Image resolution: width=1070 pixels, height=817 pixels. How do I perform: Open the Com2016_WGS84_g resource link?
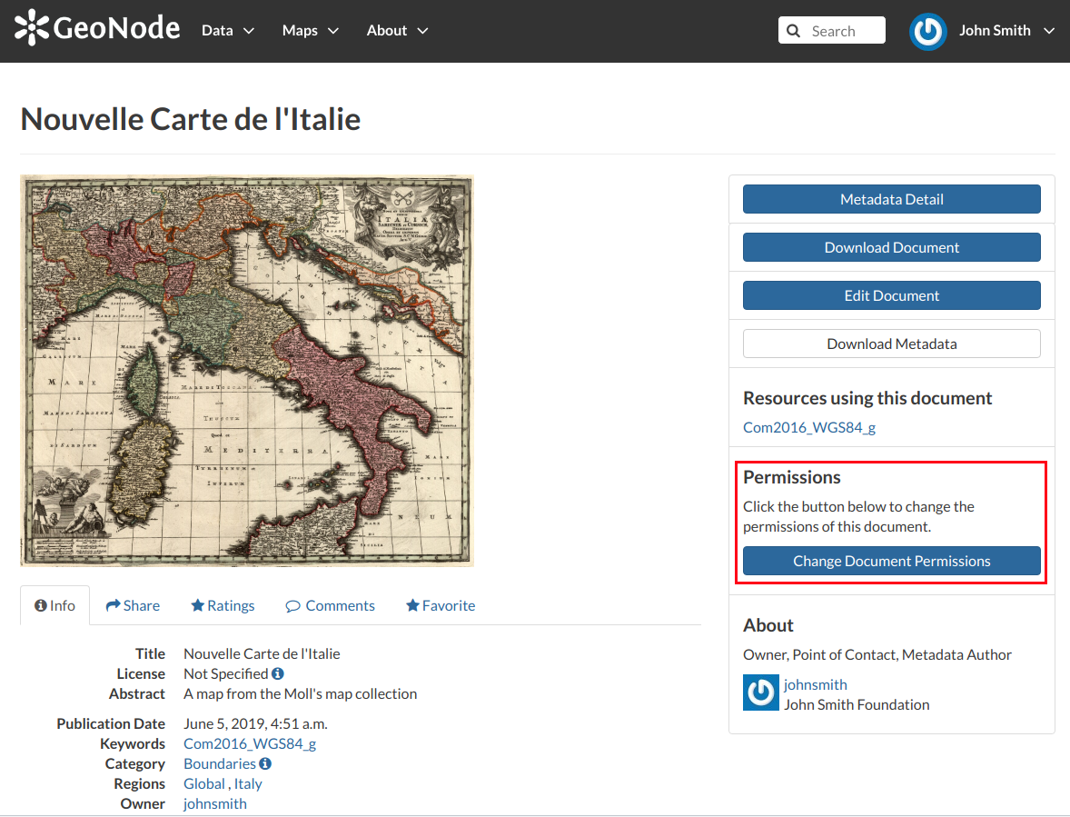click(809, 427)
